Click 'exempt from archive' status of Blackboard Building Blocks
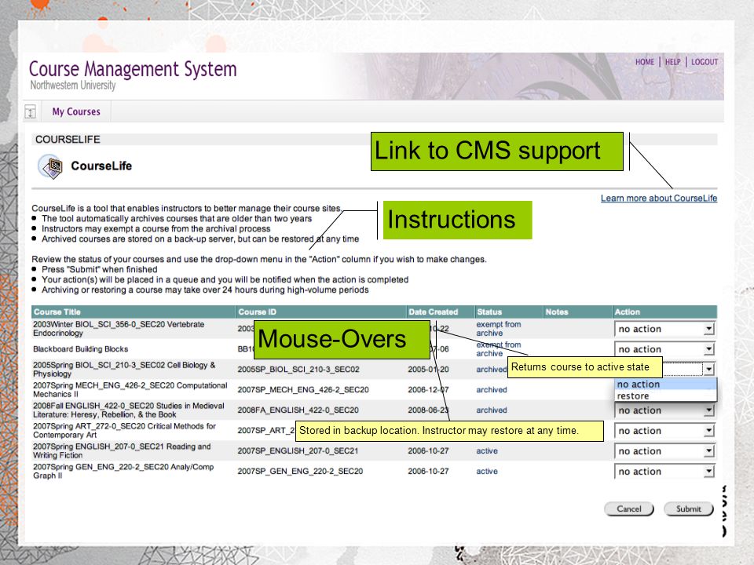Viewport: 754px width, 565px height. coord(499,348)
